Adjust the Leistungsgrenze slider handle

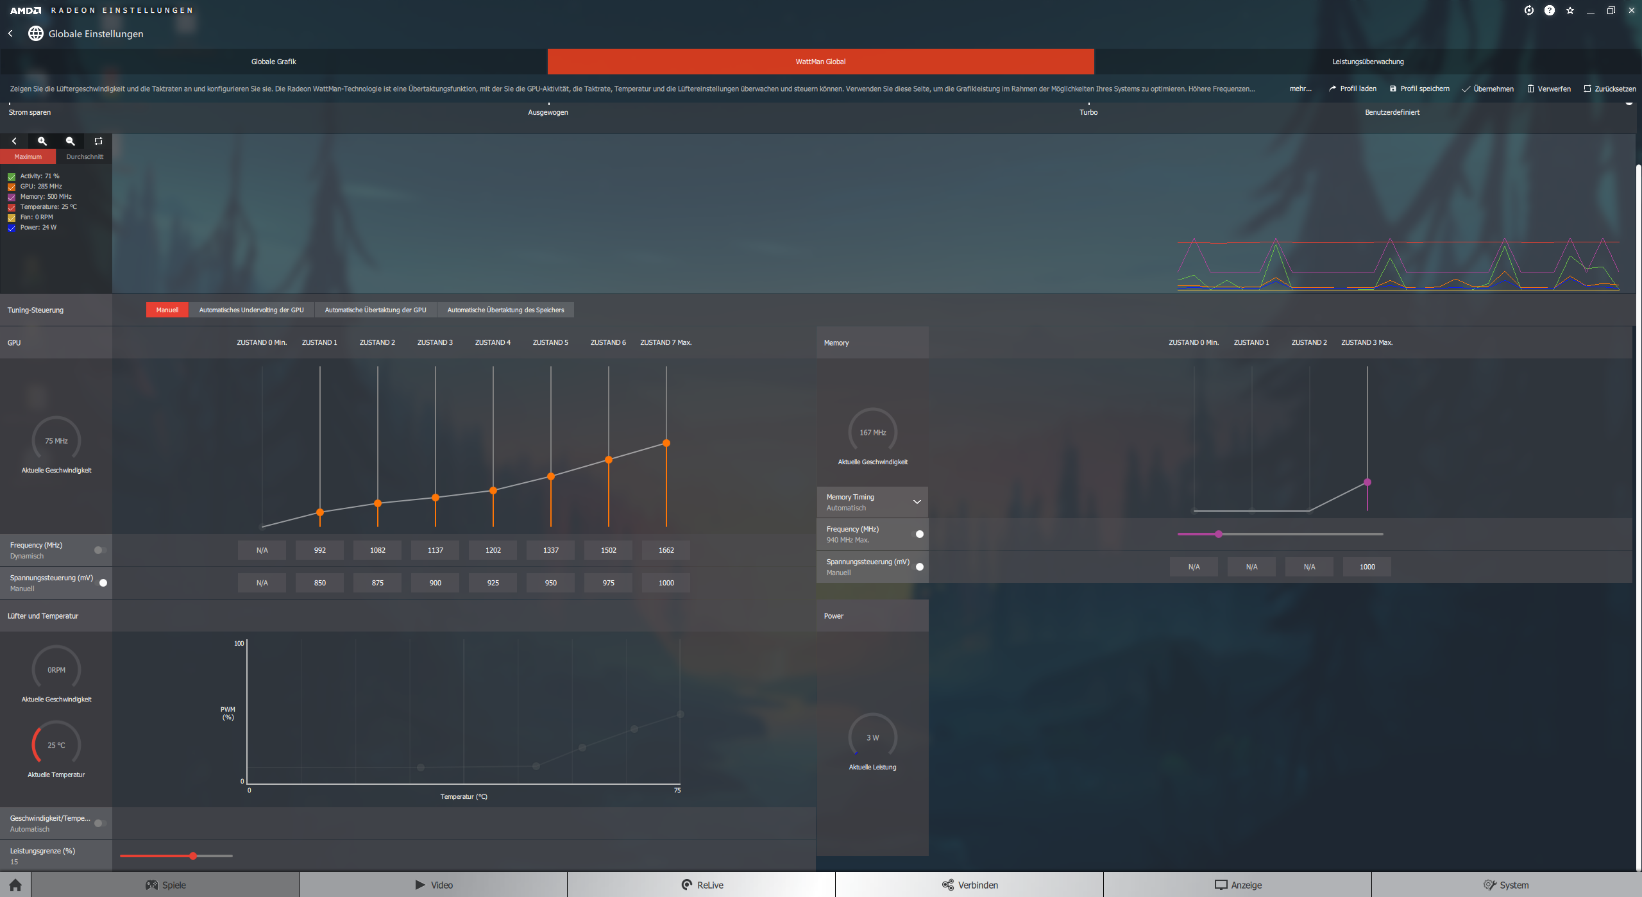[x=193, y=856]
